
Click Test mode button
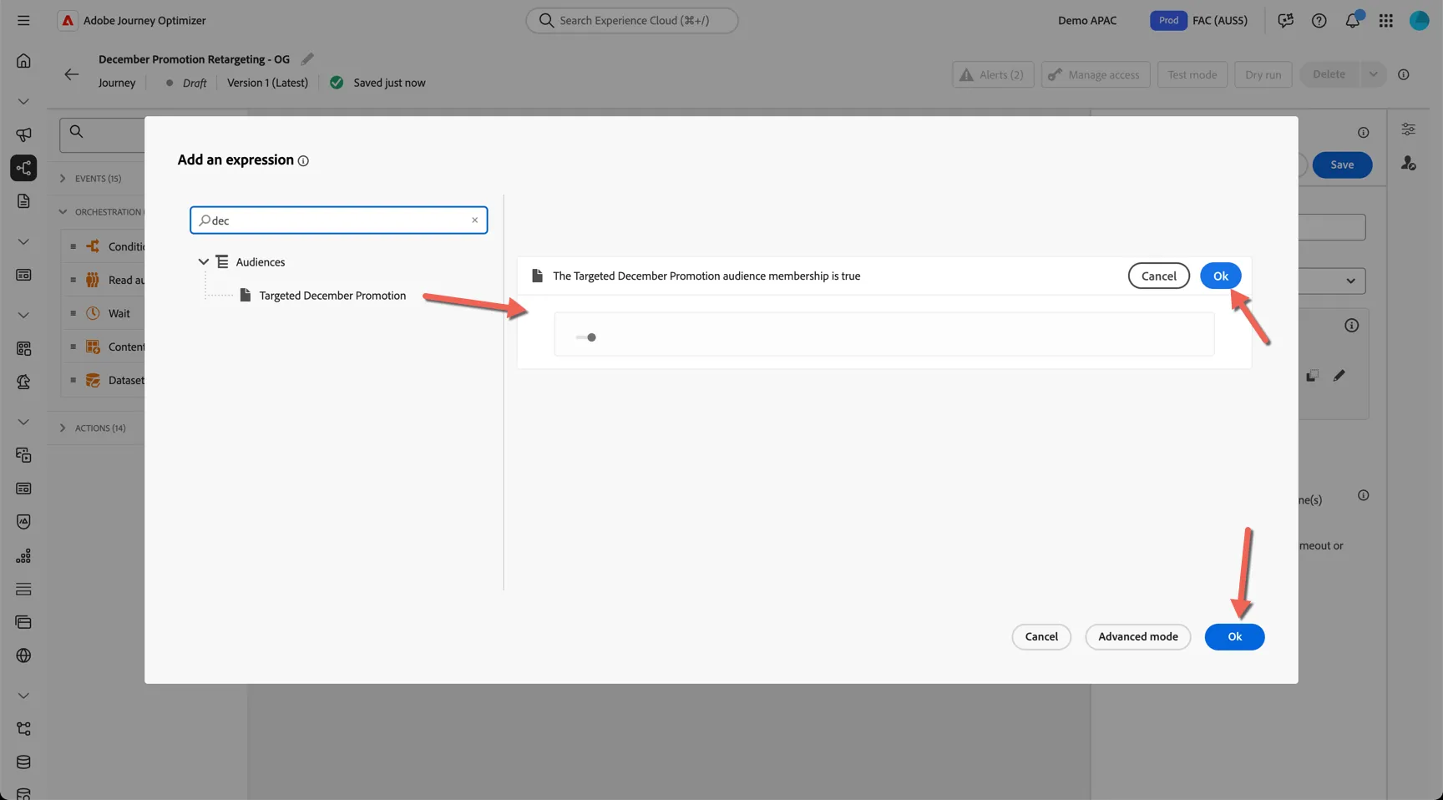(x=1192, y=74)
